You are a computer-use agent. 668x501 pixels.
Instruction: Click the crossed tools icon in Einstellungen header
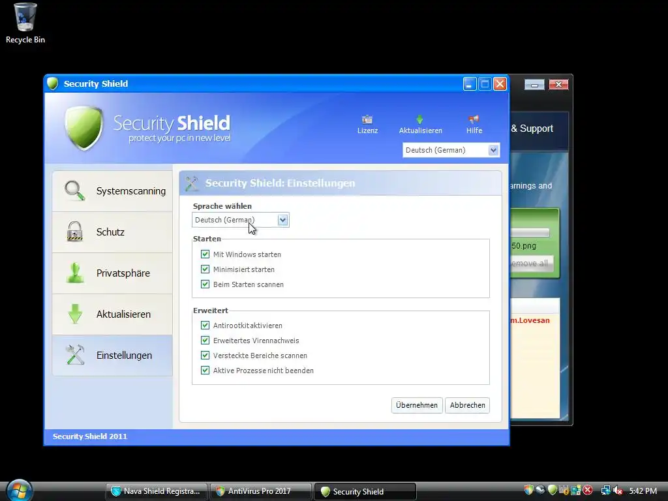[x=192, y=183]
